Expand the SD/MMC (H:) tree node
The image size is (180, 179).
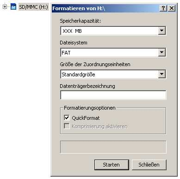point(5,7)
